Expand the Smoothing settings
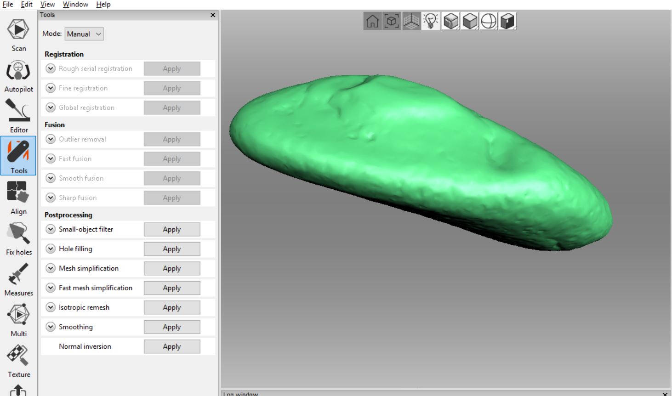Screen dimensions: 672x396 [51, 327]
